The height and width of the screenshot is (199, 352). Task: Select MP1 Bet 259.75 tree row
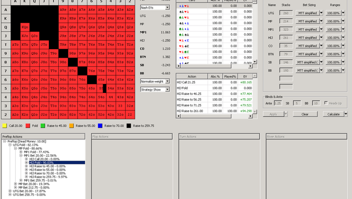[40, 180]
